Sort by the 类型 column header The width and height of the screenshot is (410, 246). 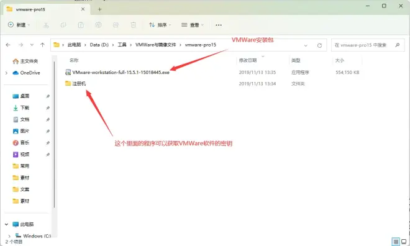click(x=296, y=60)
